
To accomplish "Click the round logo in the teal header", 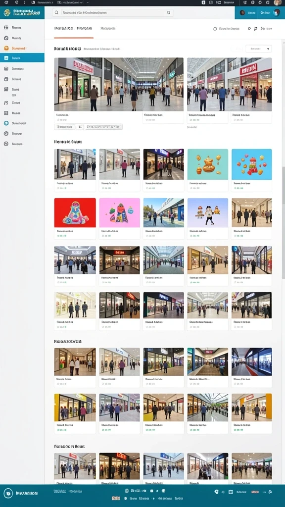I will coord(7,12).
